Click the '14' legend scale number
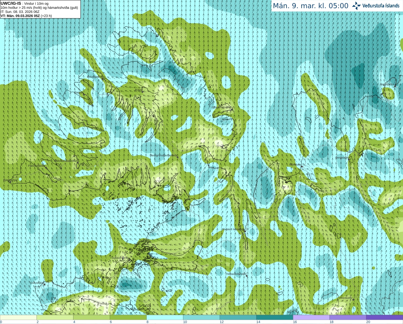This screenshot has height=324, width=403. [x=258, y=322]
